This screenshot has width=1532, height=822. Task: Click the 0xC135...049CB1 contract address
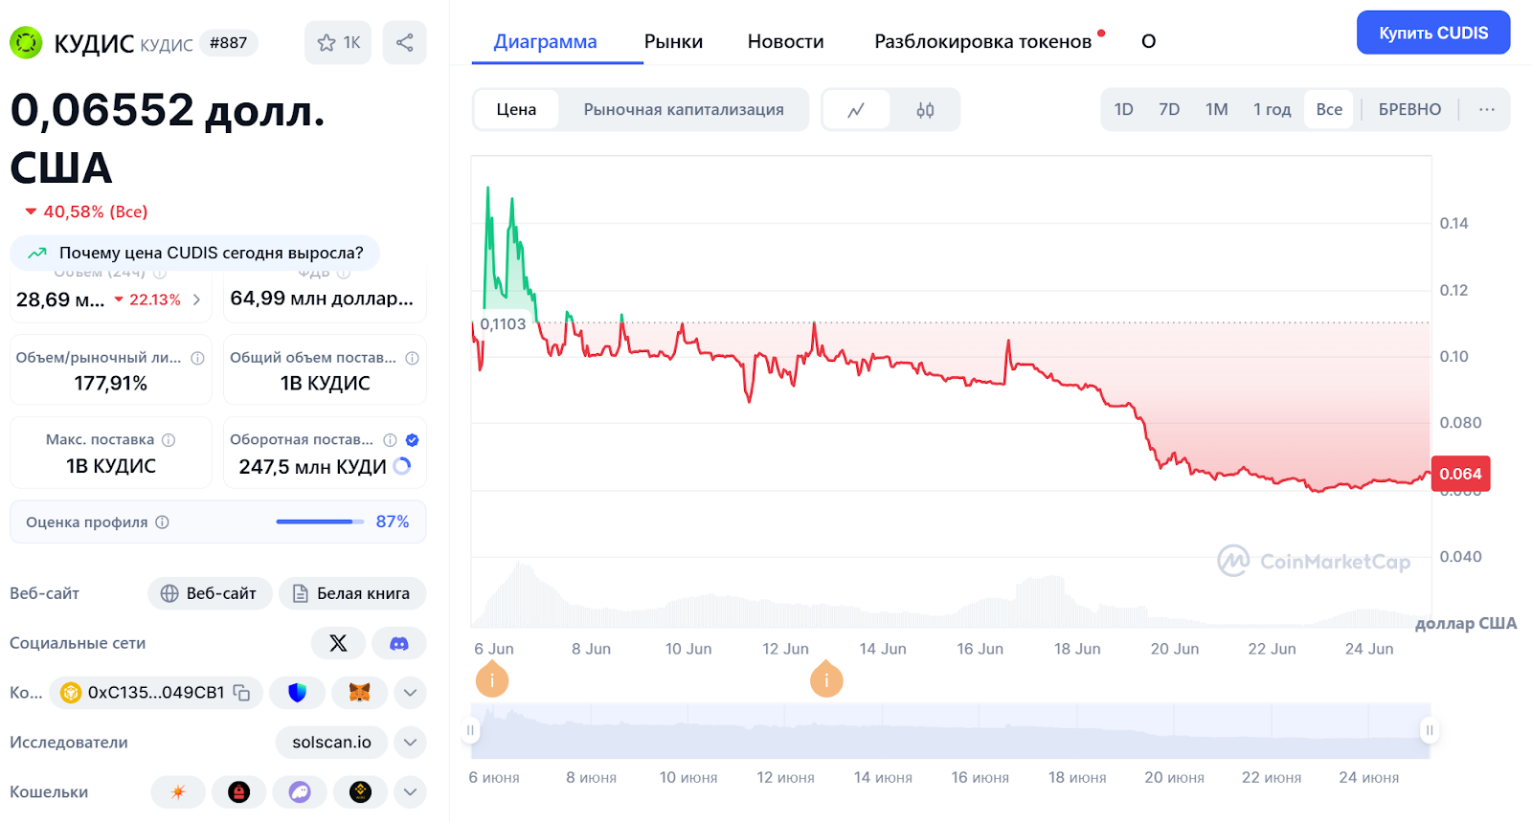coord(156,693)
